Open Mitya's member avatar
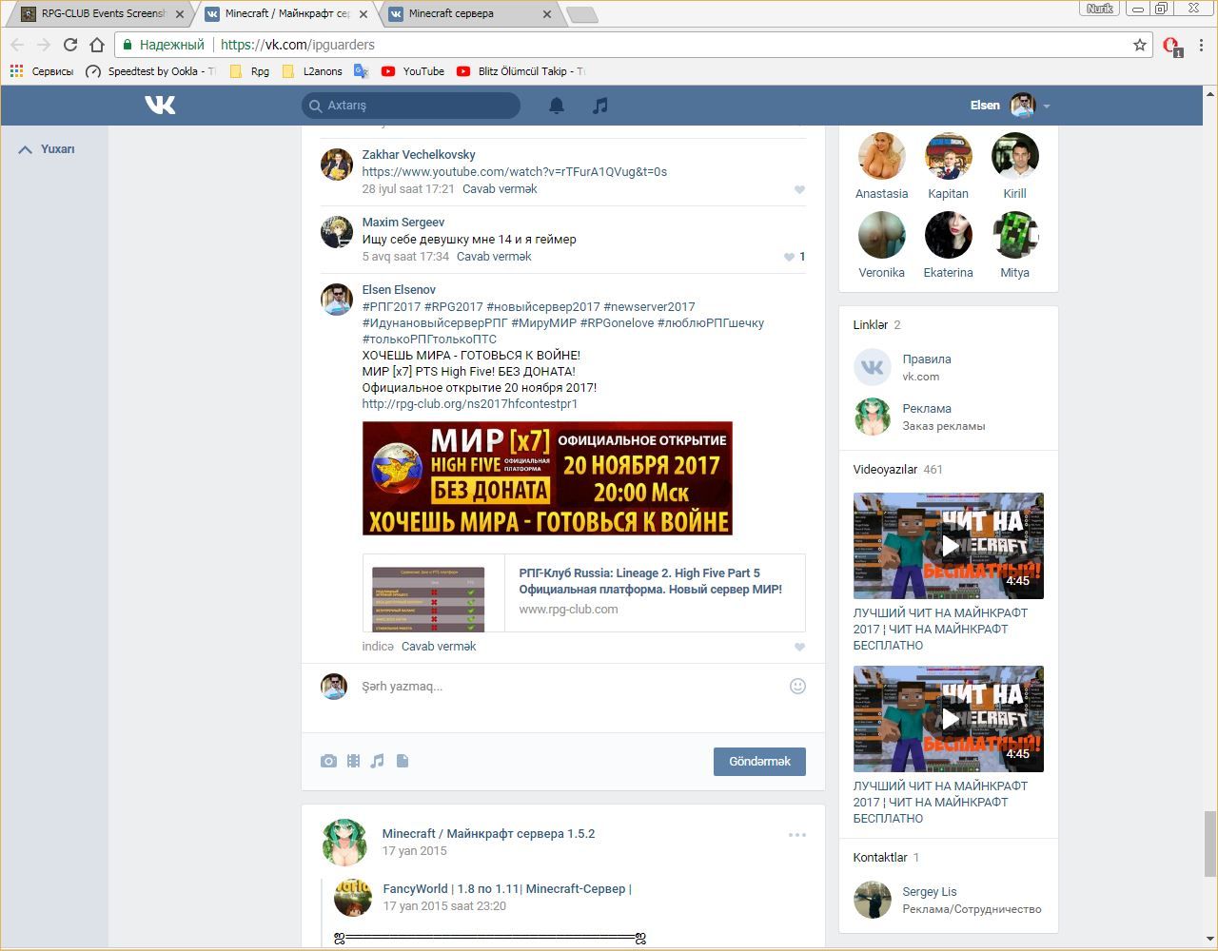This screenshot has width=1218, height=951. coord(1014,235)
